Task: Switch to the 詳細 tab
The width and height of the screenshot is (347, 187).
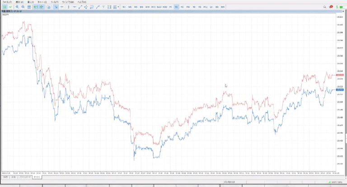Action: tap(14, 177)
